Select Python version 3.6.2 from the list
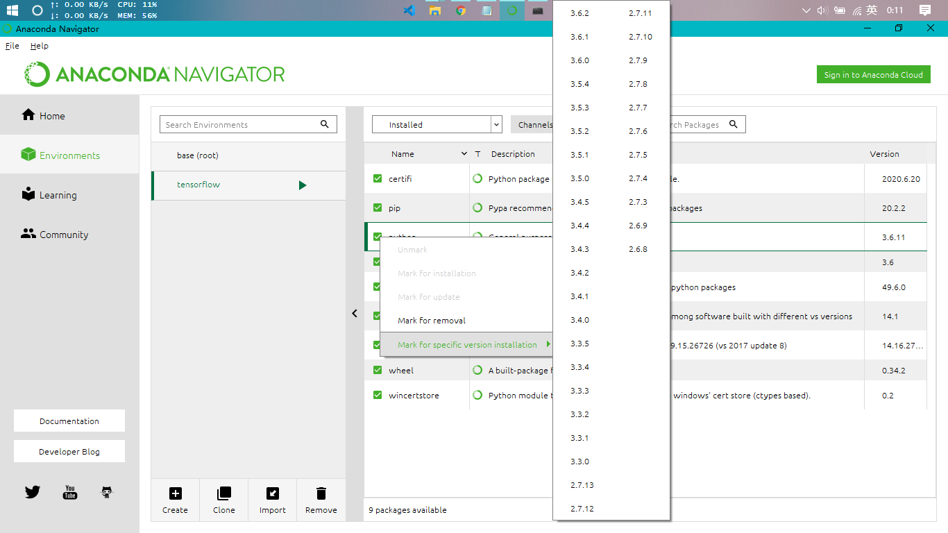Image resolution: width=948 pixels, height=533 pixels. (579, 13)
